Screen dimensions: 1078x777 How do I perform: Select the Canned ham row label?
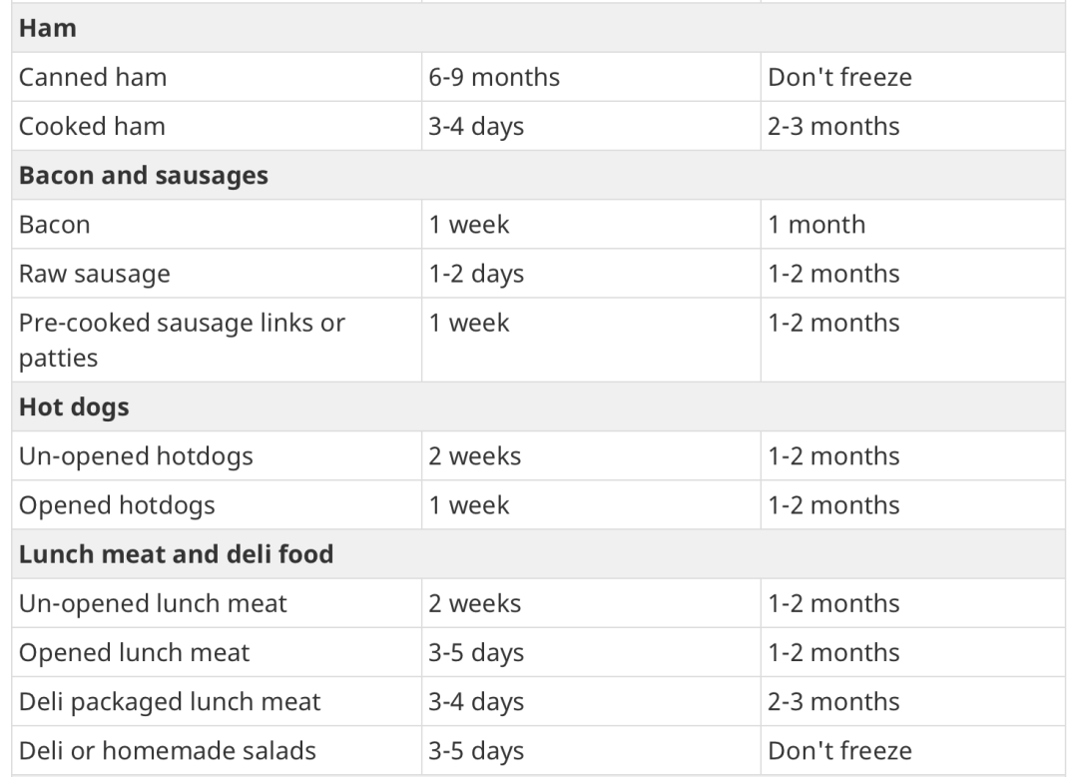pos(93,77)
